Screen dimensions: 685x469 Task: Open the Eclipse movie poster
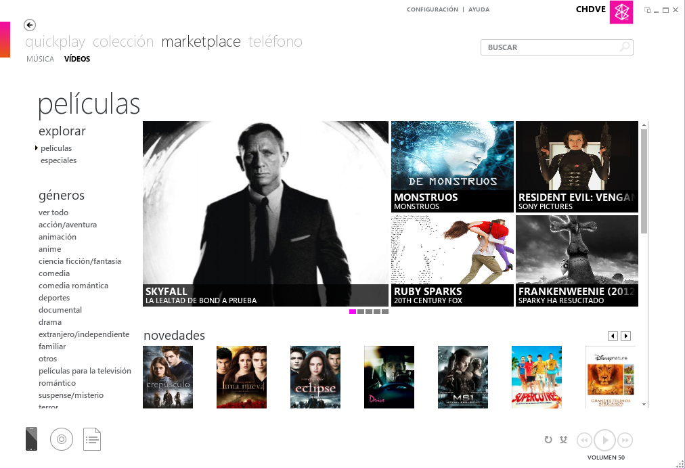point(315,377)
